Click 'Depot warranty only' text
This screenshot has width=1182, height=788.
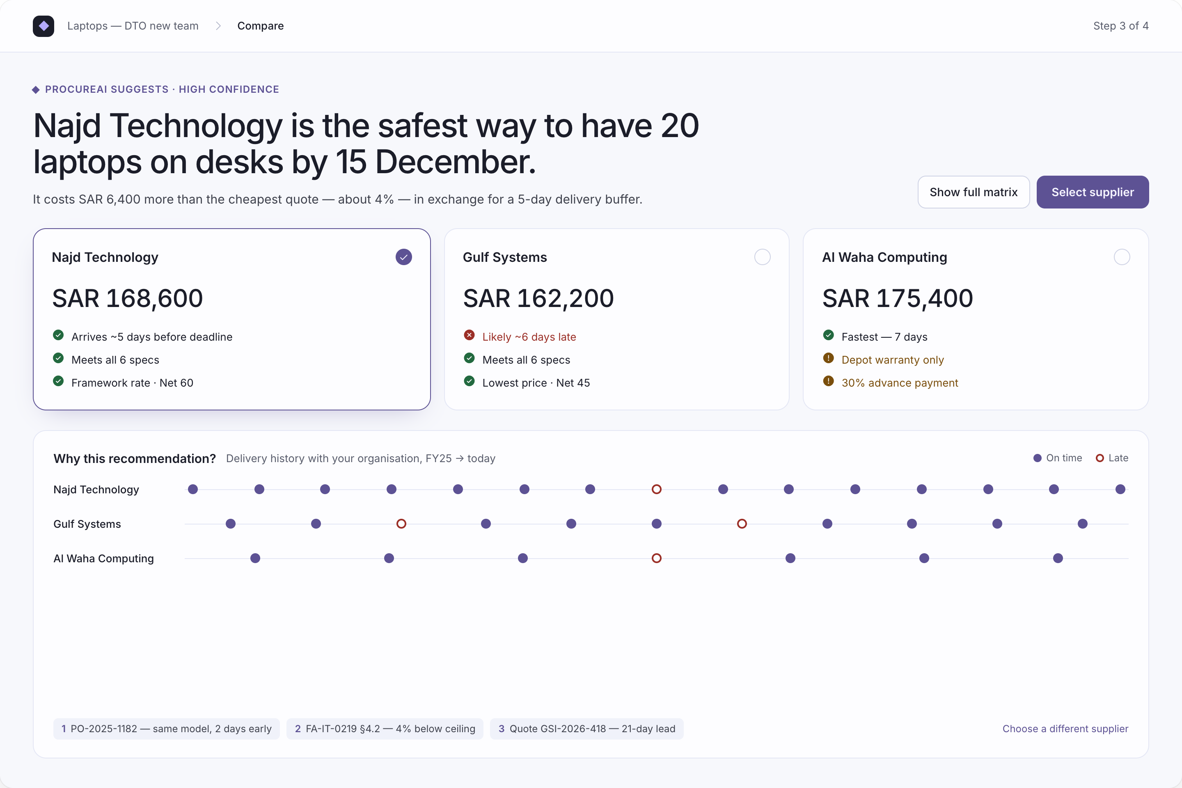coord(893,360)
